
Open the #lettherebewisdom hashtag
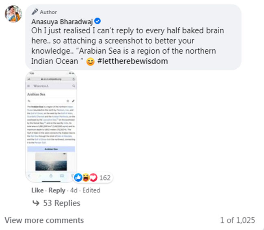133,61
